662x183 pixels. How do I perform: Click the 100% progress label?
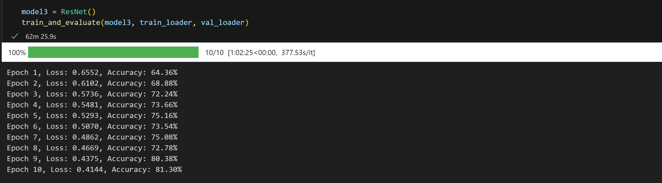tap(17, 52)
